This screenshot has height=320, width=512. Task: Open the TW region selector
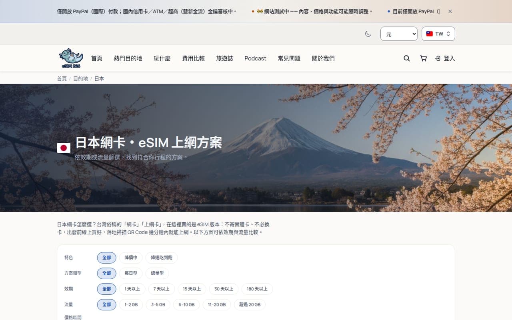438,34
